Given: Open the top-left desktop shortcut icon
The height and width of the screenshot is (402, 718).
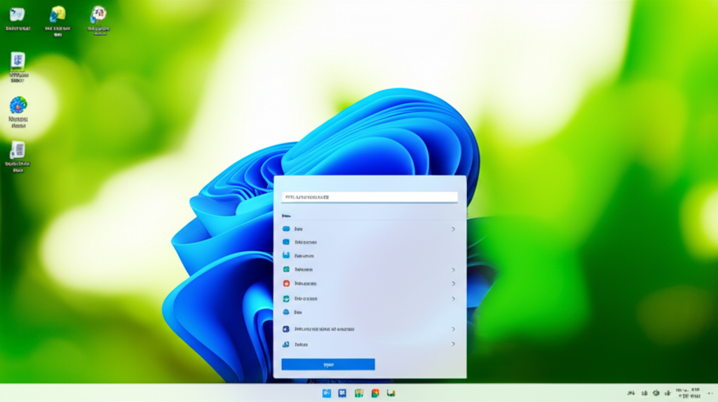Looking at the screenshot, I should [x=18, y=15].
